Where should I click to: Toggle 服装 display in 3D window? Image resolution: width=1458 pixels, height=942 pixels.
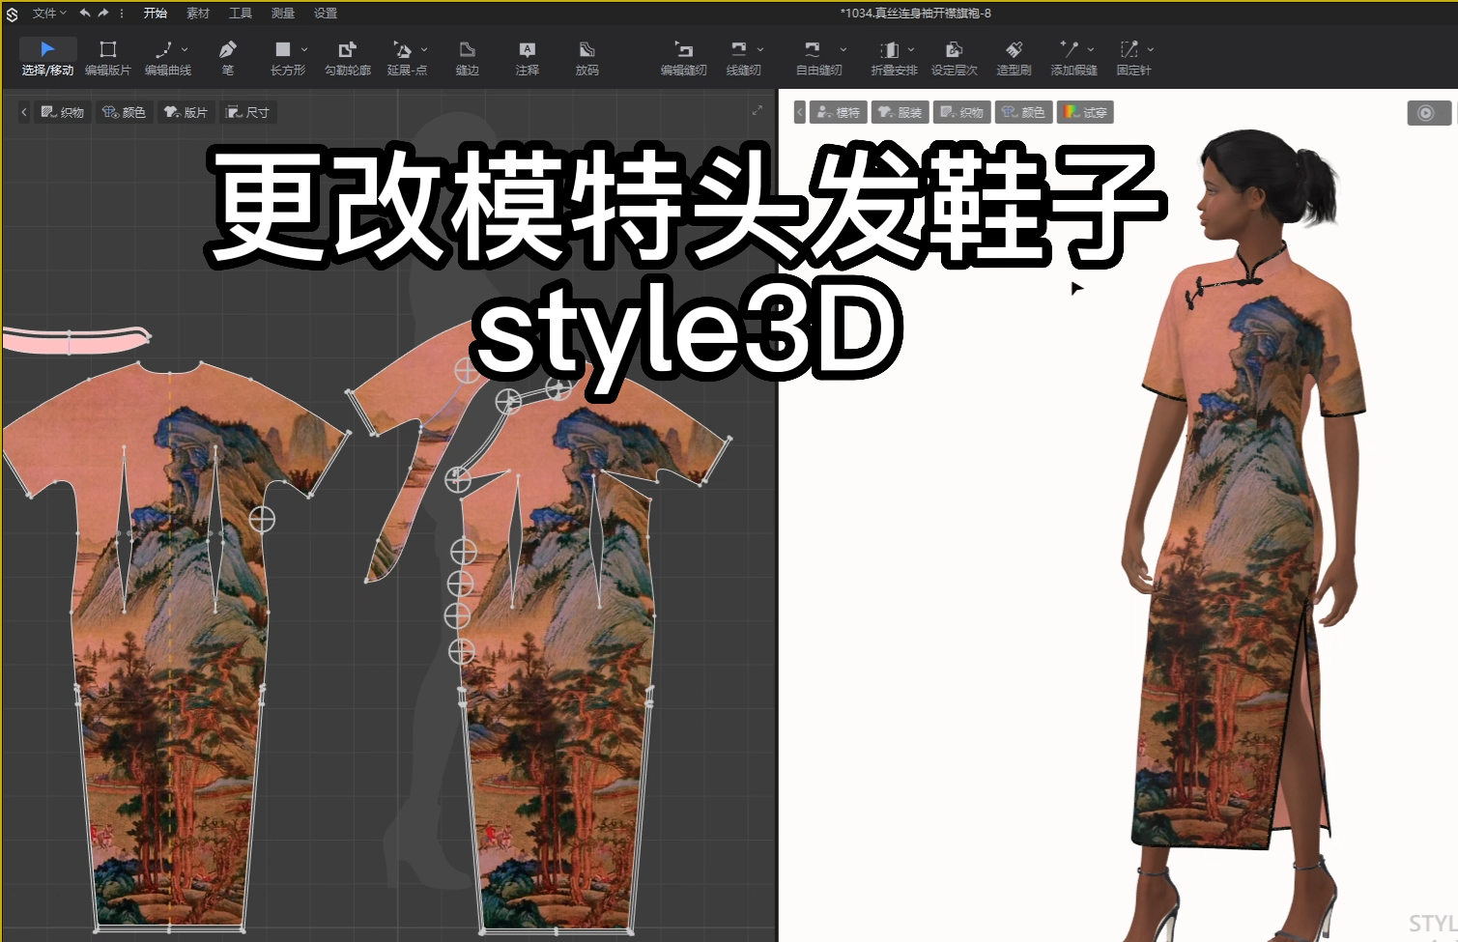point(900,112)
